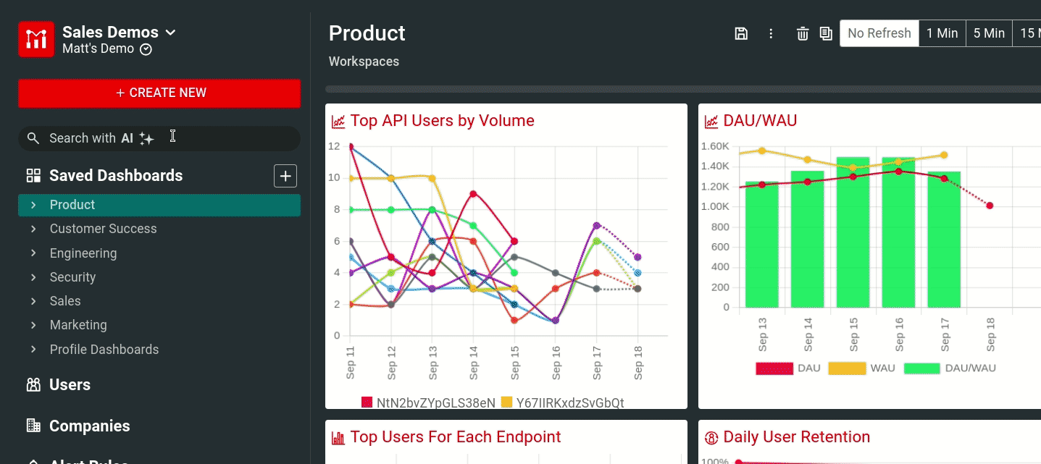Click the trash delete dashboard icon

point(803,33)
